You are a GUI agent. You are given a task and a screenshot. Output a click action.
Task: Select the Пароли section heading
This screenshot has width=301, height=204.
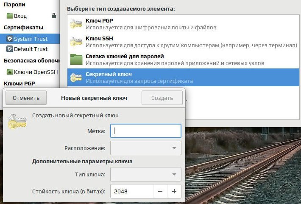(x=14, y=4)
